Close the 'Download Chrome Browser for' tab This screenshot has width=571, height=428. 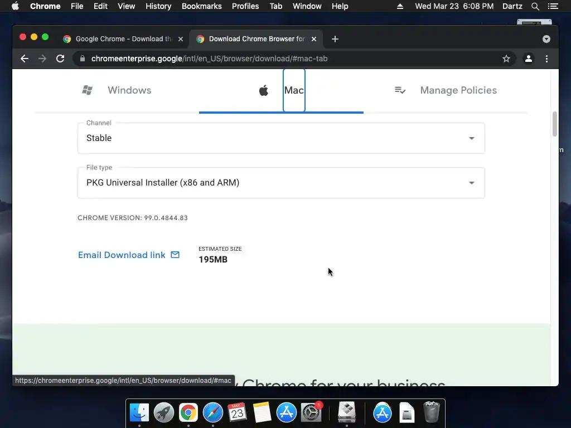click(314, 39)
